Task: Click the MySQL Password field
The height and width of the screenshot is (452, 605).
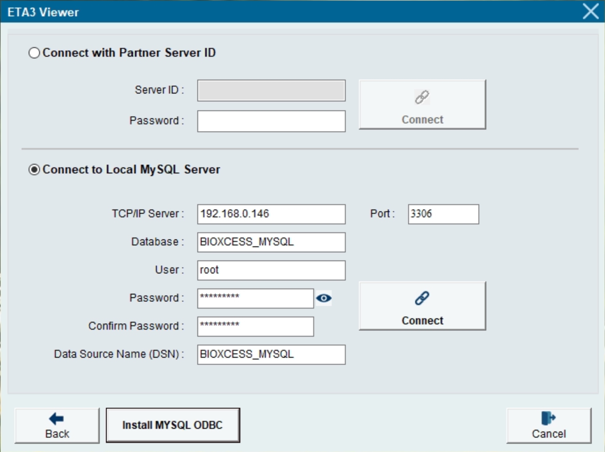Action: click(x=255, y=298)
